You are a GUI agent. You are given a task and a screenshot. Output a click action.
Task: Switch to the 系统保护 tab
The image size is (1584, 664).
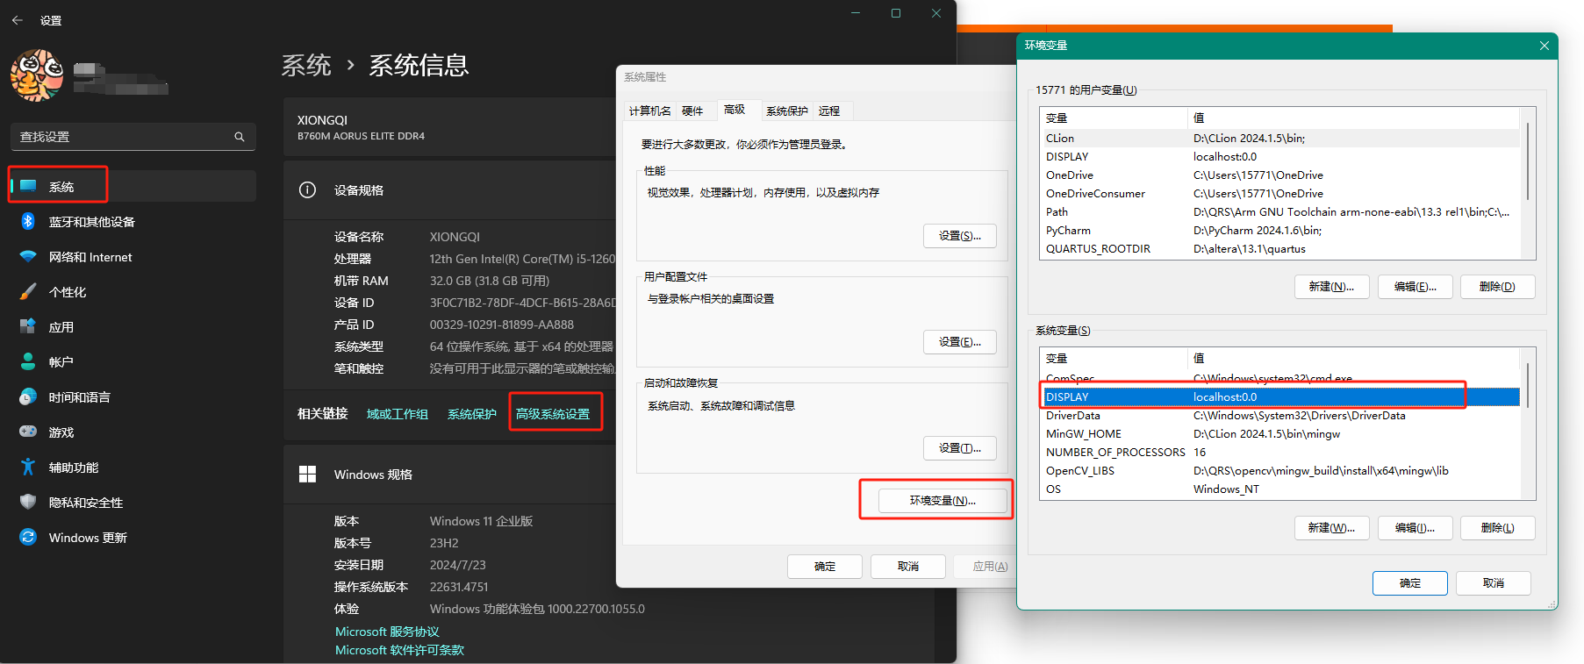pyautogui.click(x=786, y=111)
